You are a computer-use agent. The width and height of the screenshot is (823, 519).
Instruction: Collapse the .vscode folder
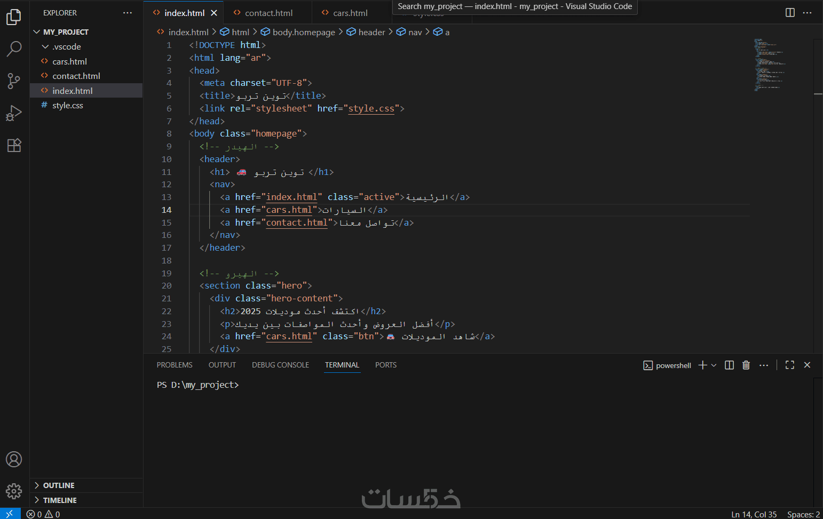click(45, 47)
